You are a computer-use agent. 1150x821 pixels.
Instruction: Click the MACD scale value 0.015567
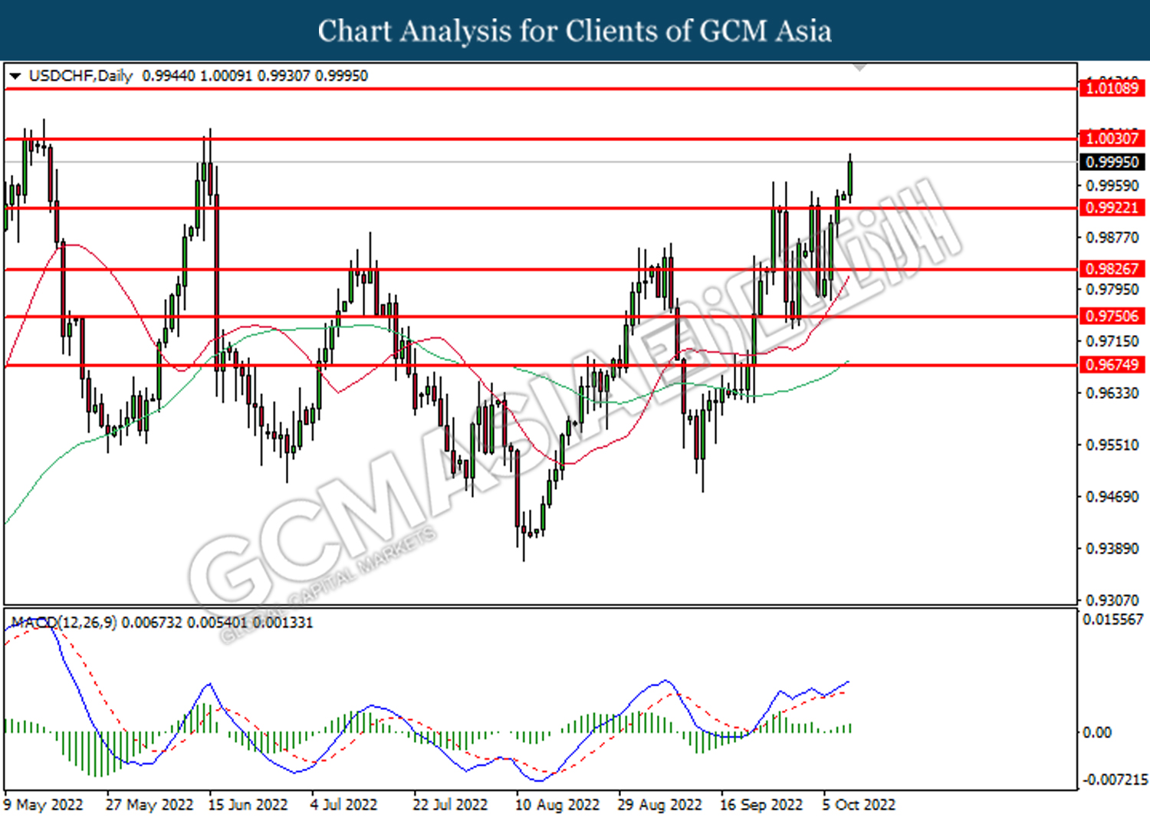(1112, 619)
